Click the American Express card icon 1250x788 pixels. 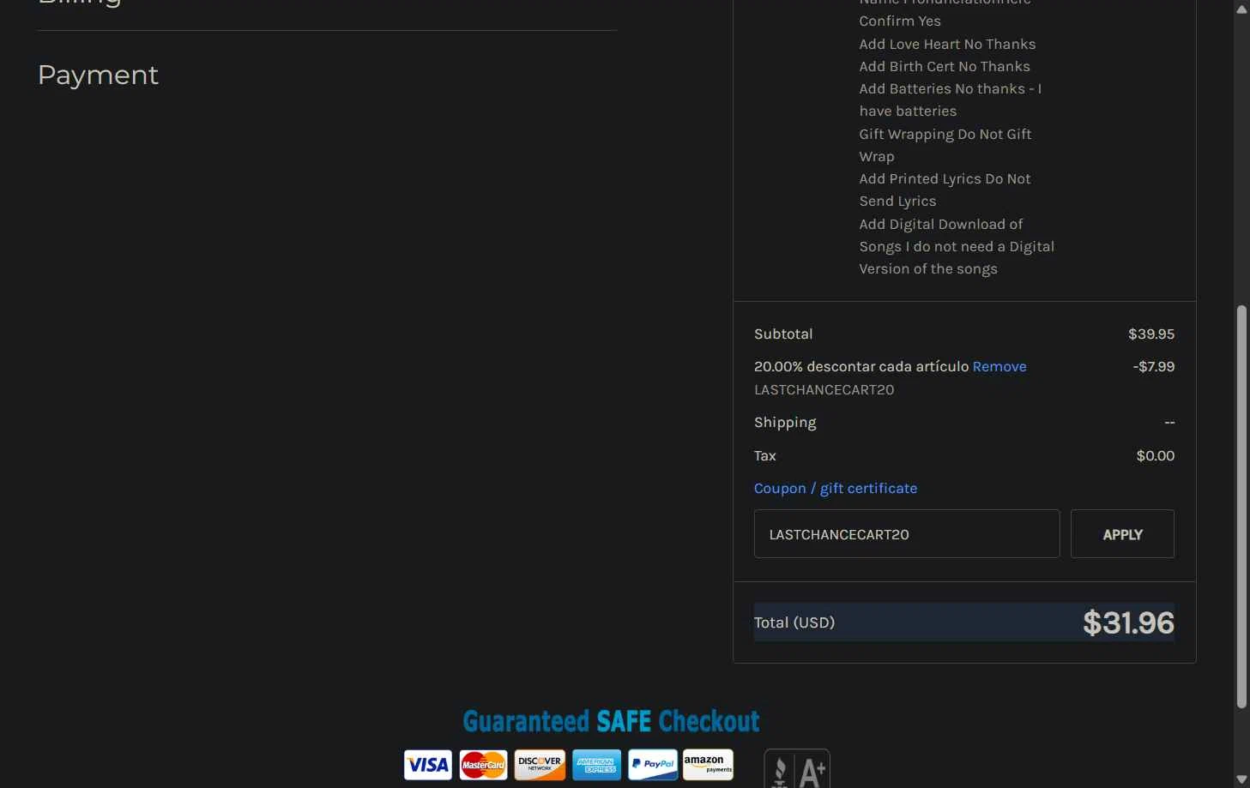596,764
